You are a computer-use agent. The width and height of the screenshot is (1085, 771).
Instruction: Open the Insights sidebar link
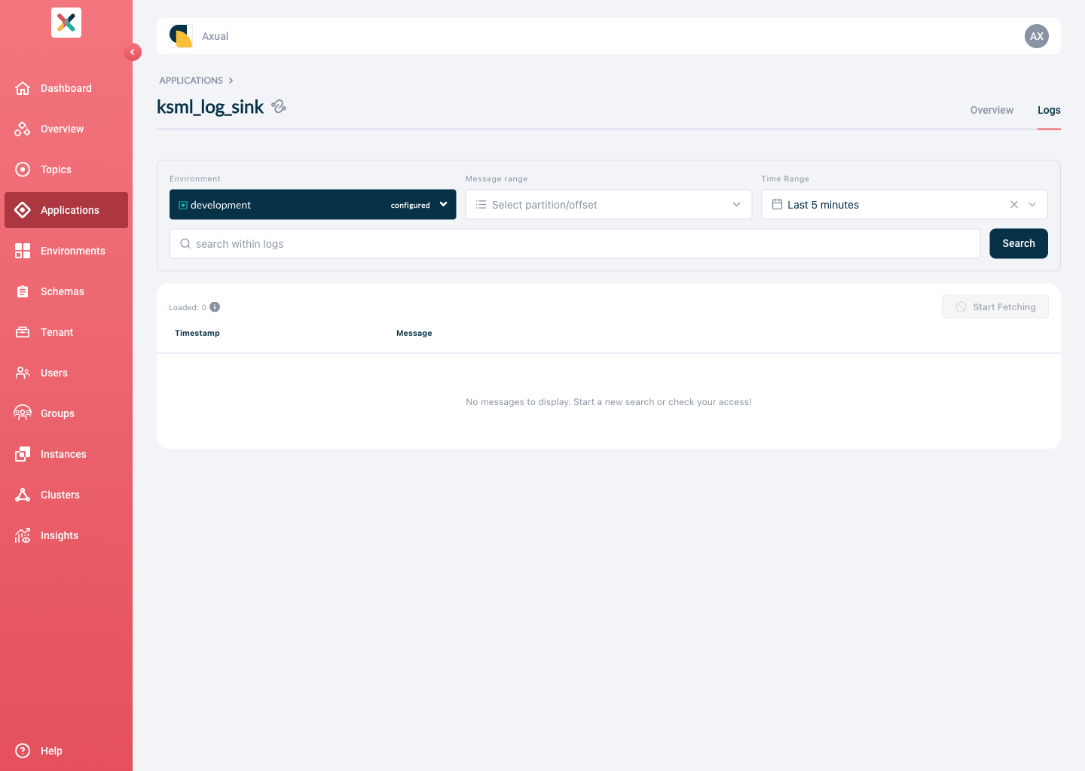pyautogui.click(x=66, y=535)
